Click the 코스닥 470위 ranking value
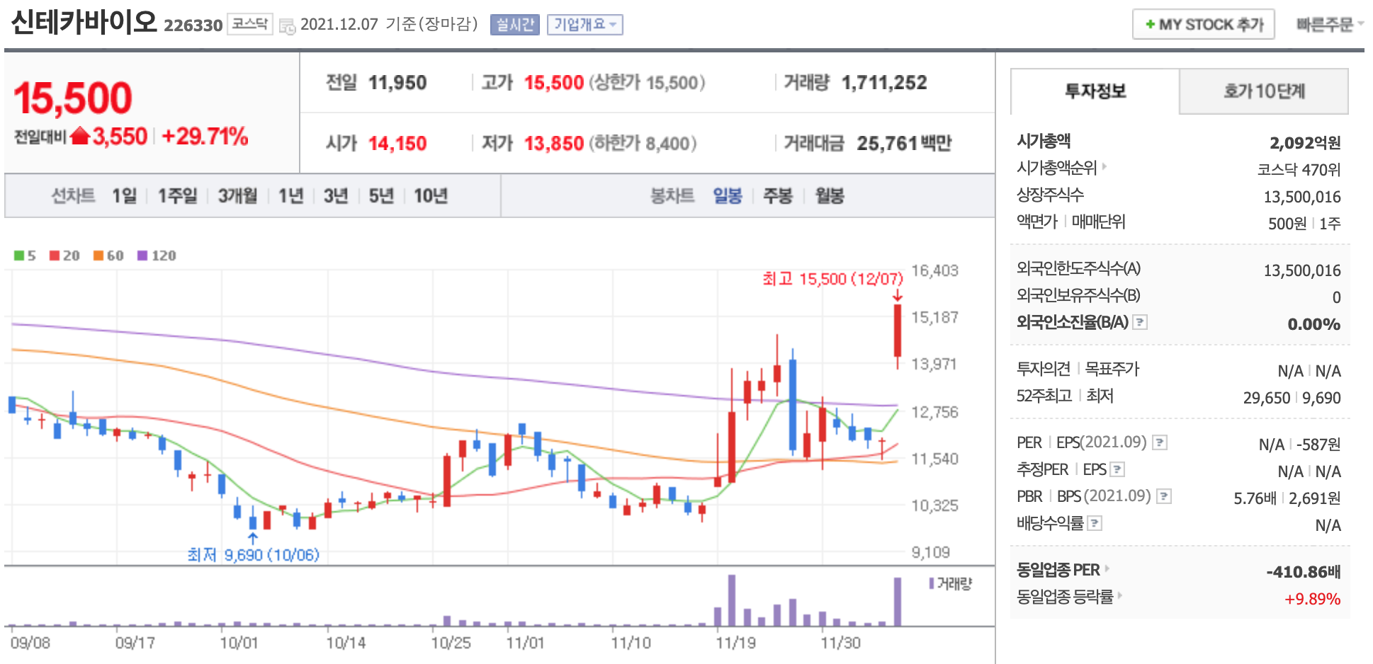This screenshot has width=1373, height=664. click(1299, 170)
